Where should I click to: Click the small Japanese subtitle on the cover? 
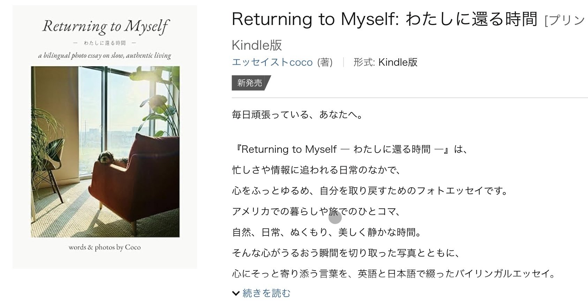click(x=105, y=43)
